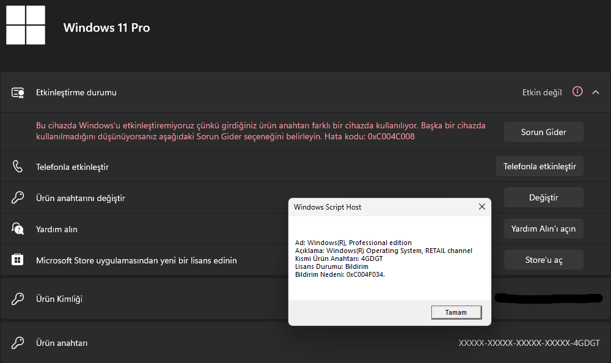Click the activation status certificate icon
611x363 pixels.
tap(18, 93)
